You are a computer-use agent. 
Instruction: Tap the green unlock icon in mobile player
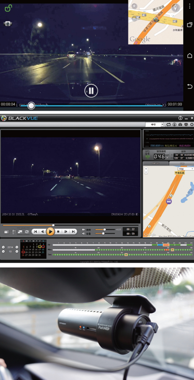pos(8,8)
